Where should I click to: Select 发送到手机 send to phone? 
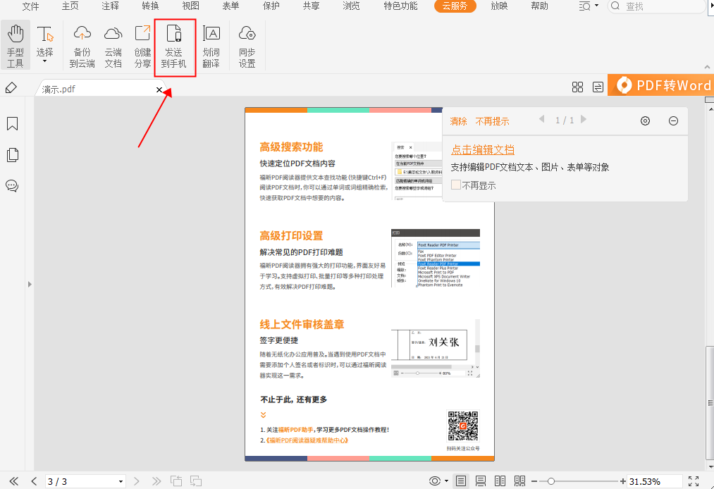[174, 44]
